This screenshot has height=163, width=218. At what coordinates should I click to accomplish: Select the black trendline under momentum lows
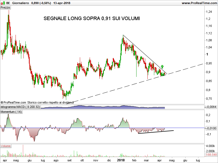tap(155, 132)
